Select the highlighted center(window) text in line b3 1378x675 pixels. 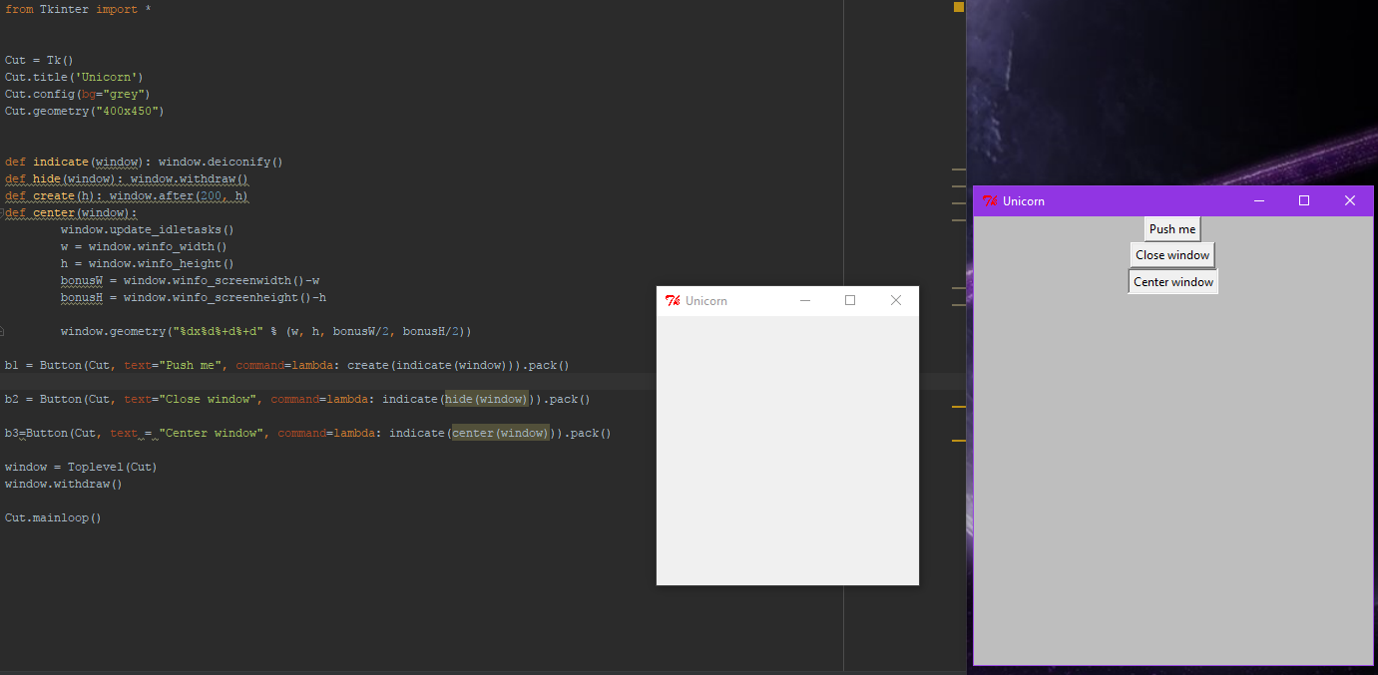click(500, 433)
